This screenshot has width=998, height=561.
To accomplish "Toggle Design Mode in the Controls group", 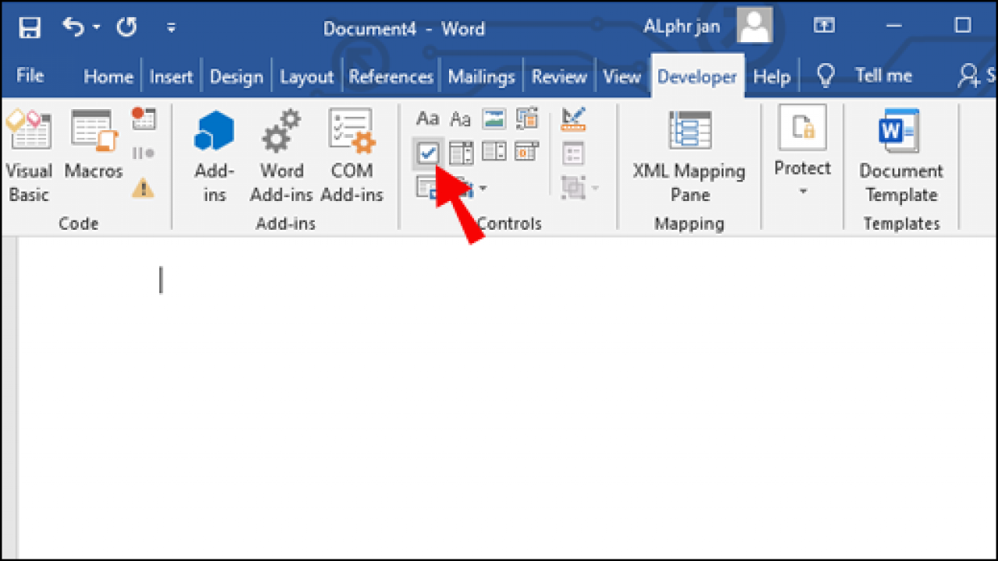I will 574,121.
